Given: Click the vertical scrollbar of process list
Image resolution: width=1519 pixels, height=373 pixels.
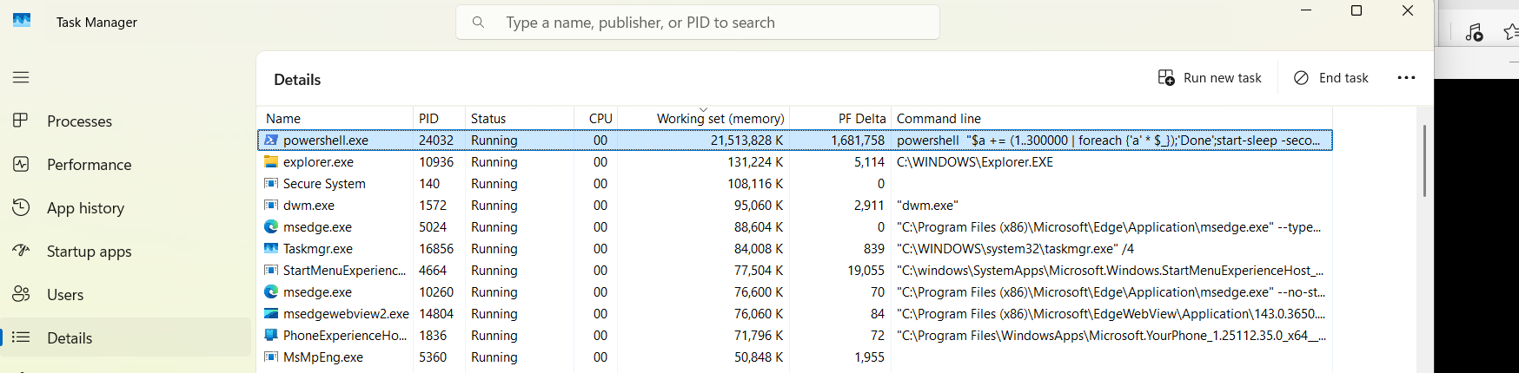Looking at the screenshot, I should coord(1424,160).
